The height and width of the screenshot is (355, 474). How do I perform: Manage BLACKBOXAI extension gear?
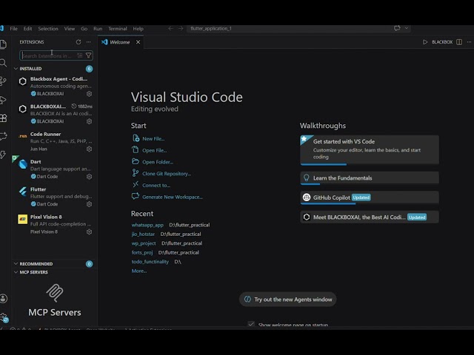coord(89,121)
